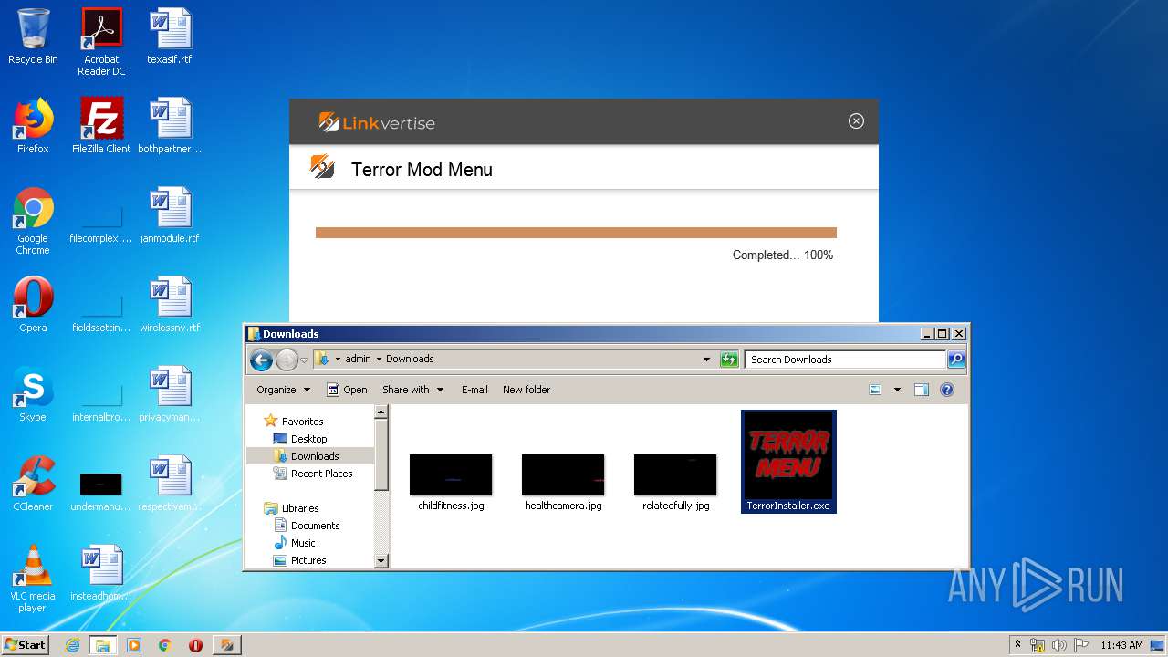The image size is (1168, 657).
Task: Go back in the Downloads explorer window
Action: click(x=262, y=360)
